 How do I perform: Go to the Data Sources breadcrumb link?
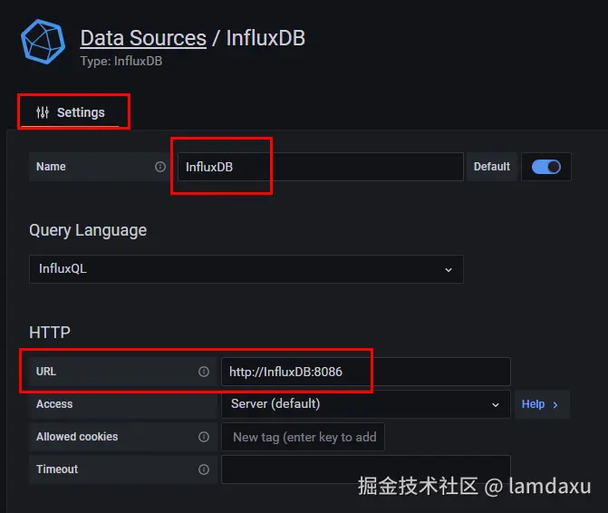click(143, 38)
